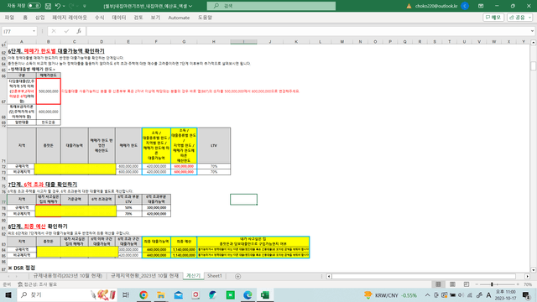This screenshot has width=537, height=302.
Task: Select Page Break Preview icon
Action: (467, 284)
